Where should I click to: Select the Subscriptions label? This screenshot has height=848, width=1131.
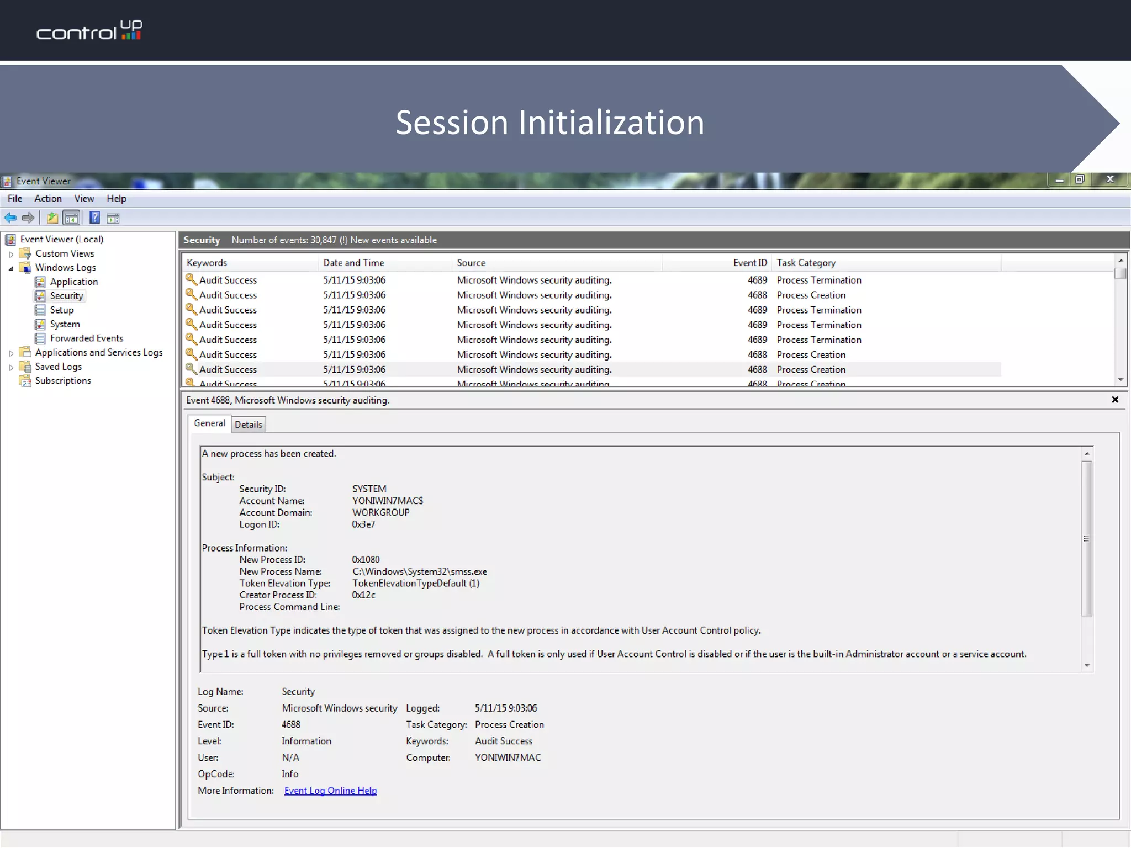click(63, 381)
